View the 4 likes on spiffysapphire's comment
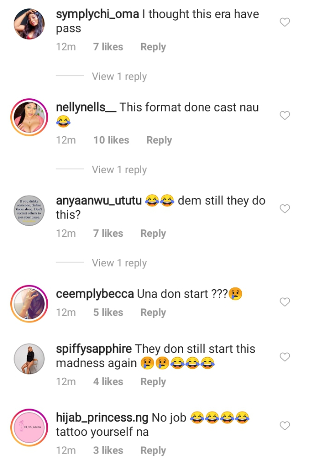This screenshot has width=309, height=469. pyautogui.click(x=108, y=382)
